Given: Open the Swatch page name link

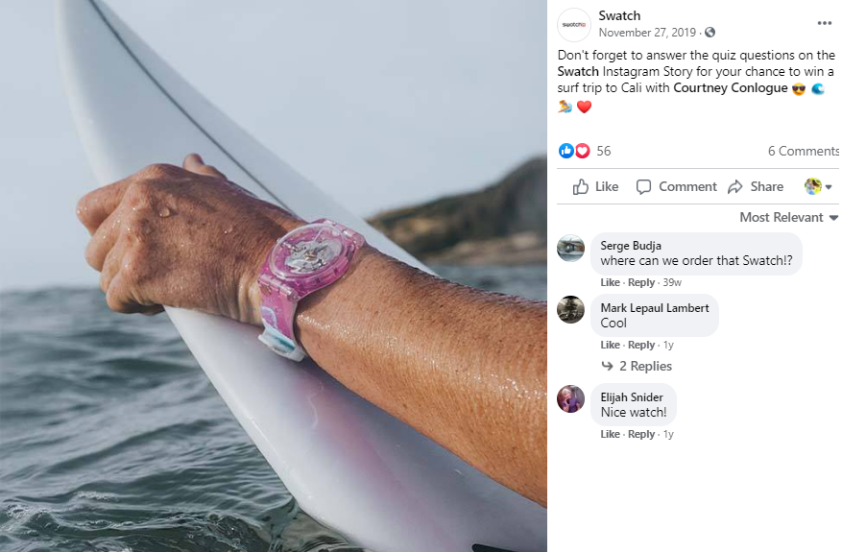Looking at the screenshot, I should pos(619,15).
